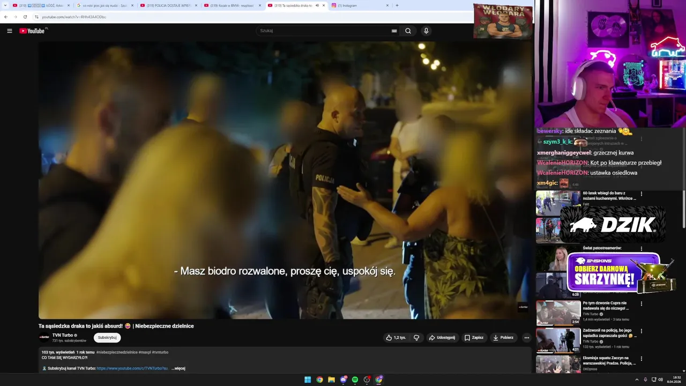686x386 pixels.
Task: Click the Udostępnij share button
Action: pos(442,338)
